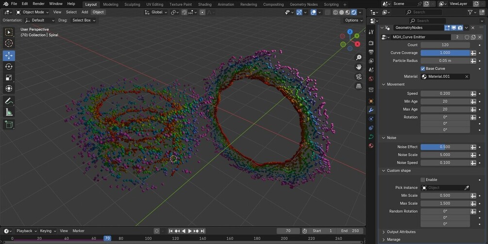Image resolution: width=488 pixels, height=244 pixels.
Task: Play the animation forward
Action: point(190,231)
